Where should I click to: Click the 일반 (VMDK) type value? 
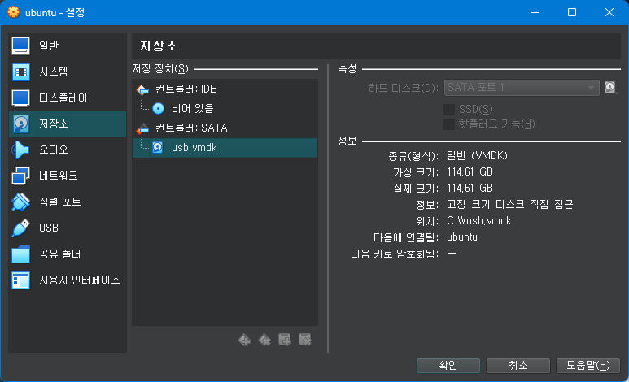coord(477,155)
